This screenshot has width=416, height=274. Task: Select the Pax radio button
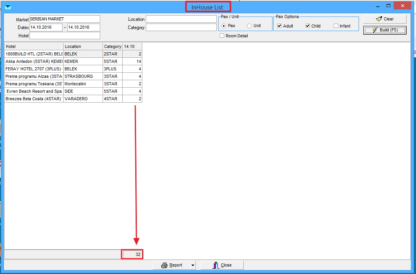point(224,26)
